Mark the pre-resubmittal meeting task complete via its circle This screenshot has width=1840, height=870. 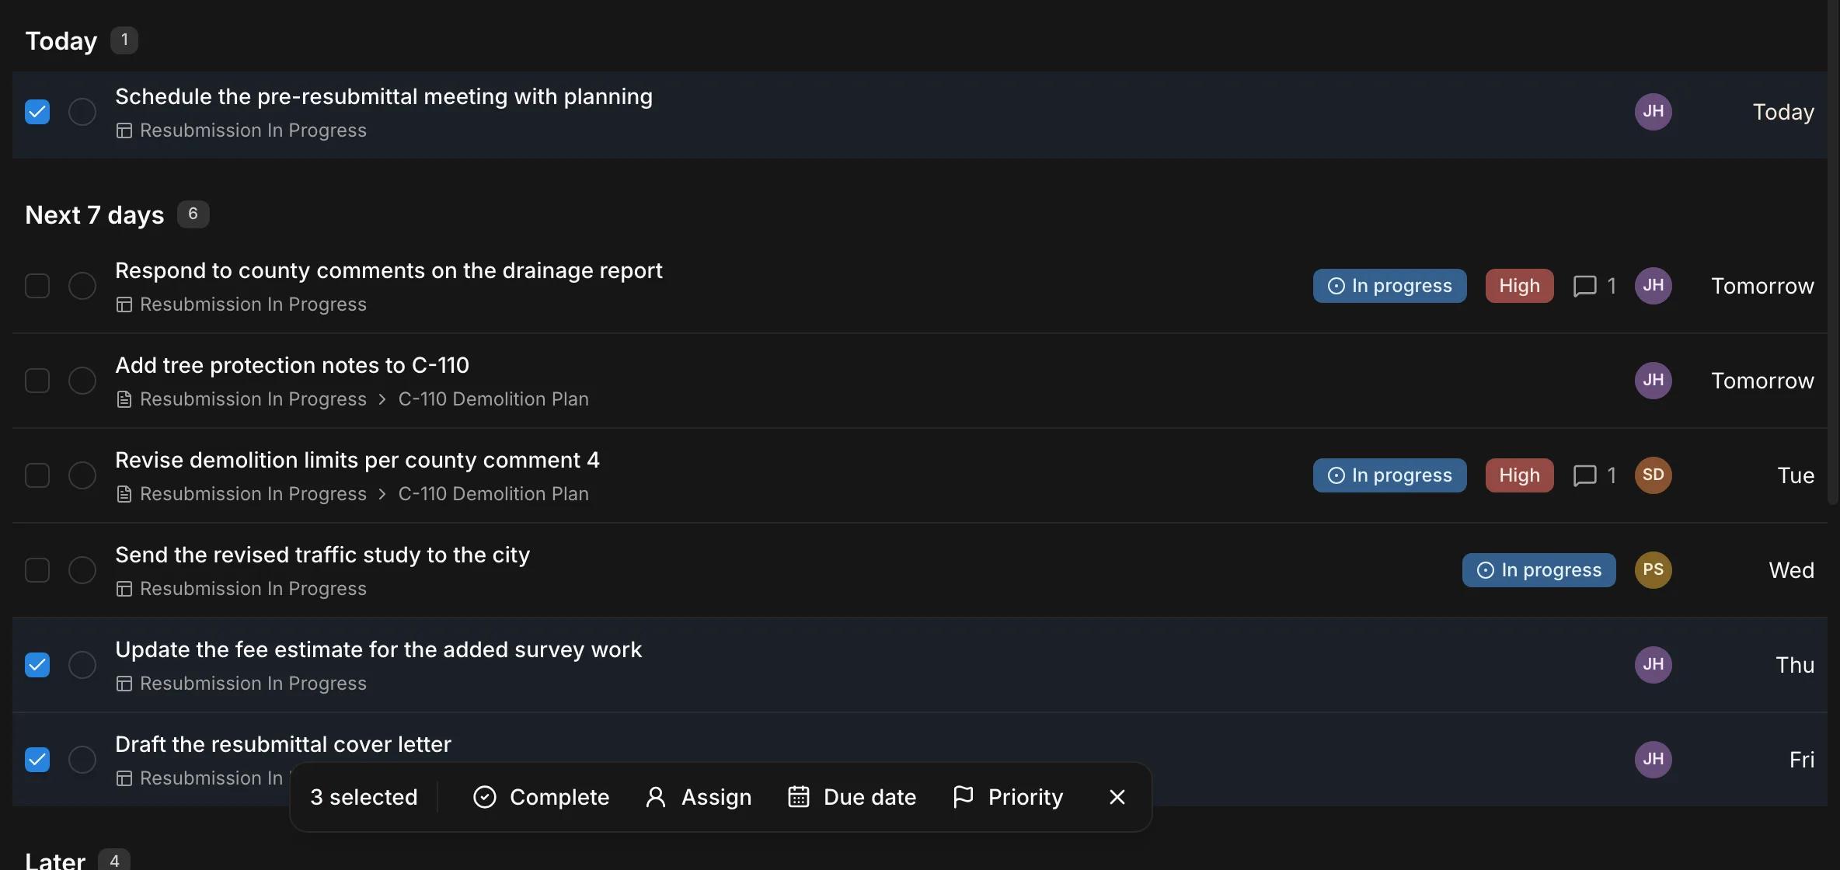(82, 112)
